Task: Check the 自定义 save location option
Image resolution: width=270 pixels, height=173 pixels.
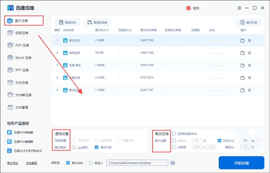Action: click(x=91, y=163)
